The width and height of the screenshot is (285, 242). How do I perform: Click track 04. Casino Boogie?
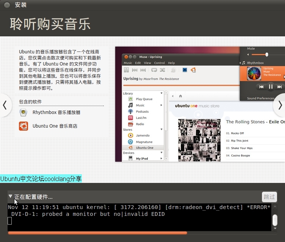[x=238, y=156]
